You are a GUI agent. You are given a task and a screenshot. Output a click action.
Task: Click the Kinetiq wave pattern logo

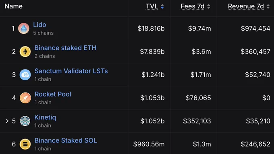click(x=25, y=121)
